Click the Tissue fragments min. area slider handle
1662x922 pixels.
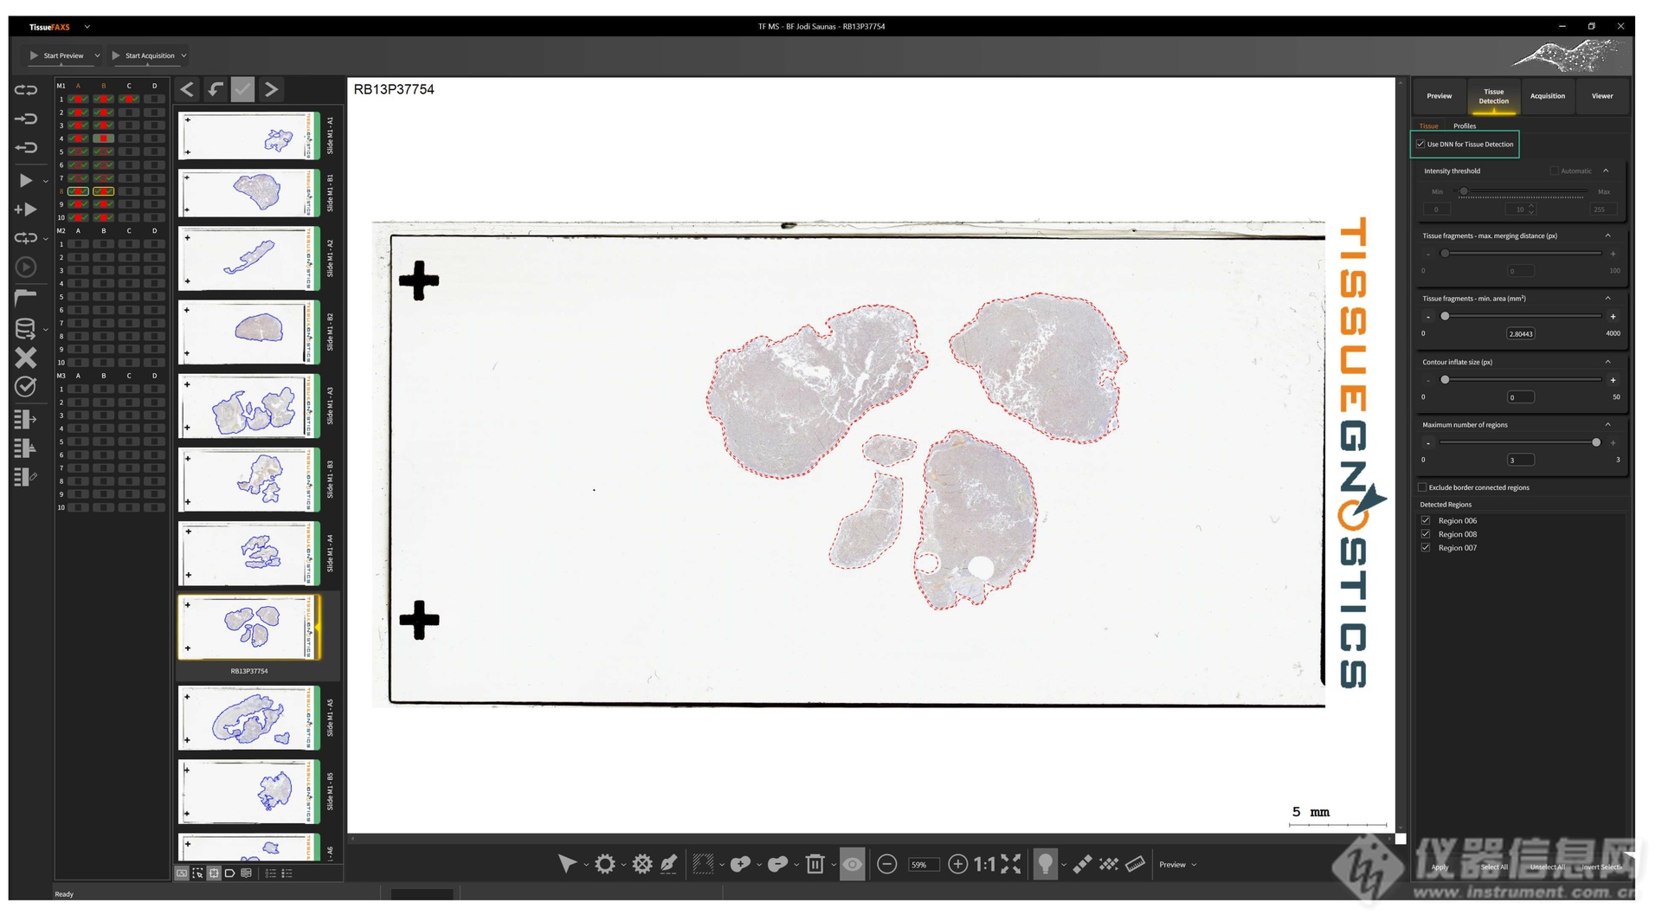coord(1445,316)
